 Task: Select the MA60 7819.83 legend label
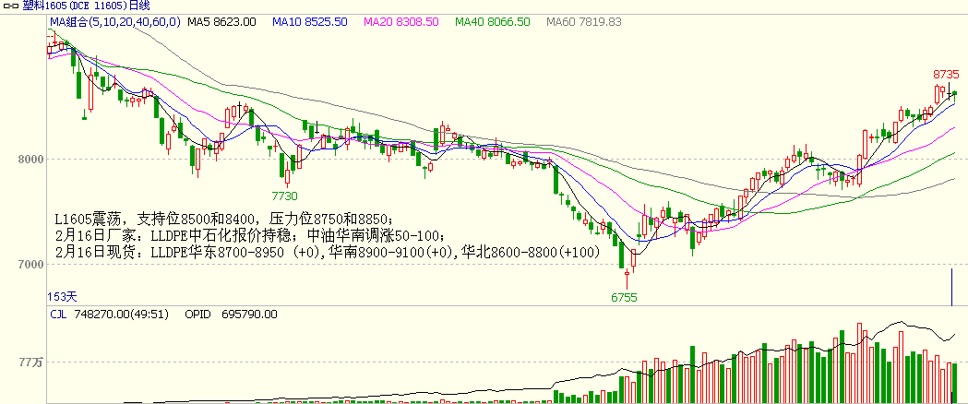[584, 22]
